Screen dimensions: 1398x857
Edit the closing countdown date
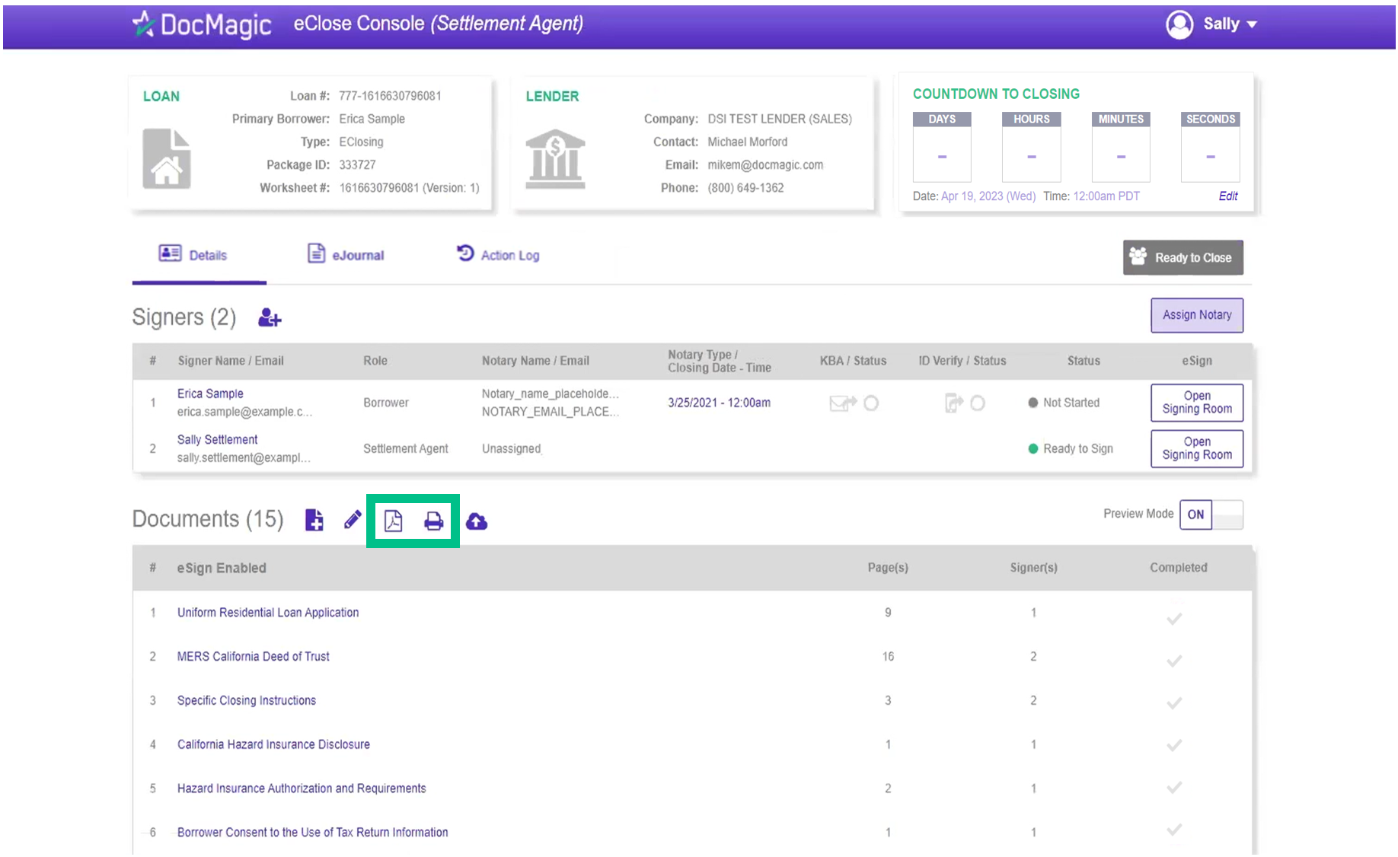[1227, 196]
